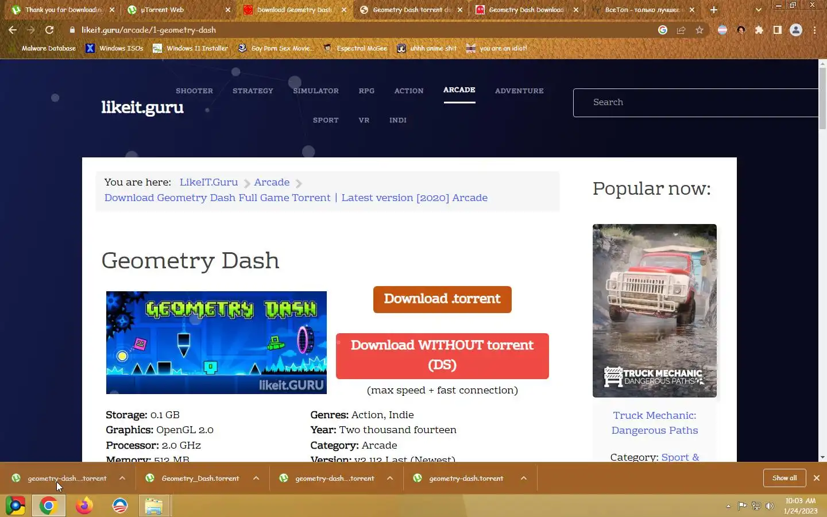Open the you are an idiot! bookmark
The width and height of the screenshot is (827, 517).
497,48
